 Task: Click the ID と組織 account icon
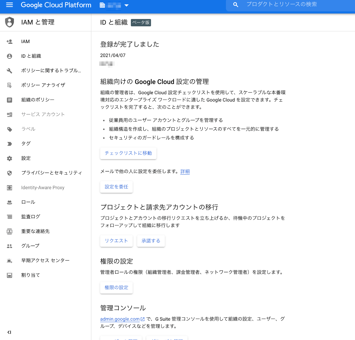click(9, 56)
